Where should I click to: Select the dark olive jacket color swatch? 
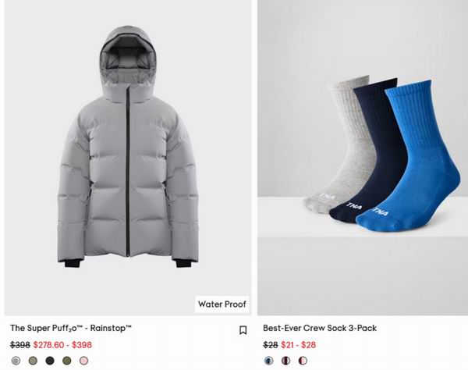tap(67, 361)
